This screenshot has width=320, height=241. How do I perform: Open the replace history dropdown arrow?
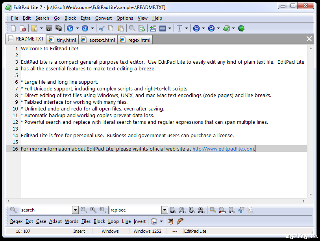pos(165,210)
